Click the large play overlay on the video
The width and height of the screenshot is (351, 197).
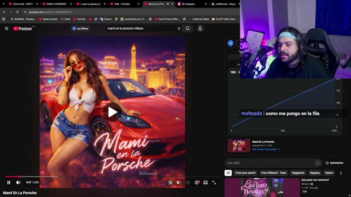tap(112, 112)
